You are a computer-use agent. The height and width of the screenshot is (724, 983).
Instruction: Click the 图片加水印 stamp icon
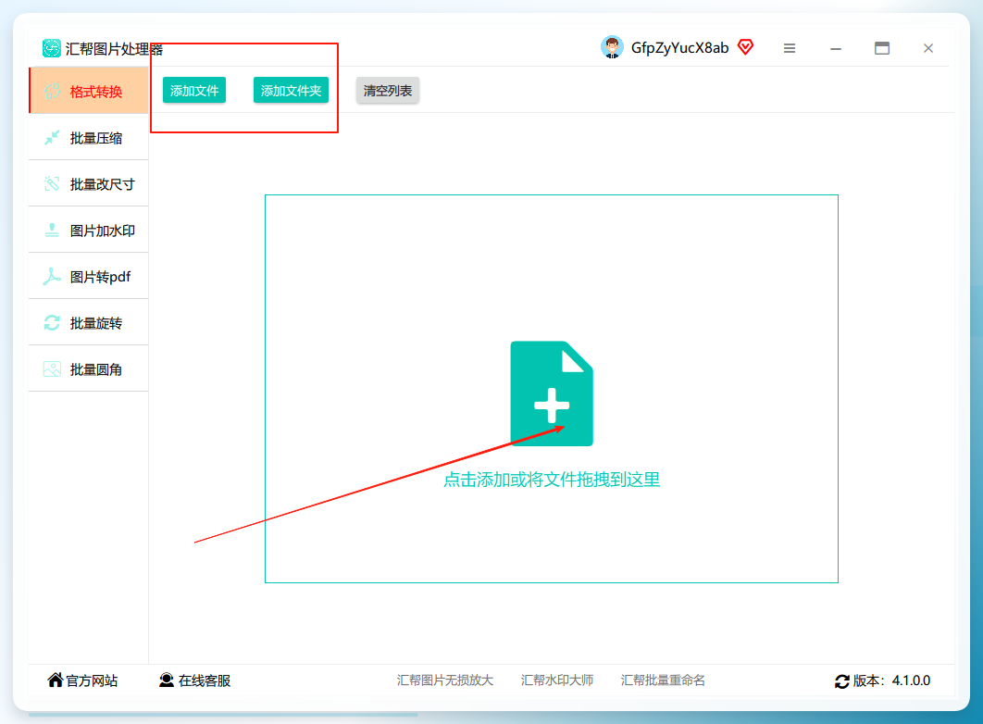coord(52,230)
